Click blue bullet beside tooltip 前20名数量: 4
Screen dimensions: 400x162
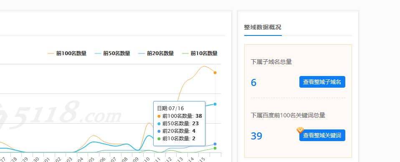[x=159, y=132]
